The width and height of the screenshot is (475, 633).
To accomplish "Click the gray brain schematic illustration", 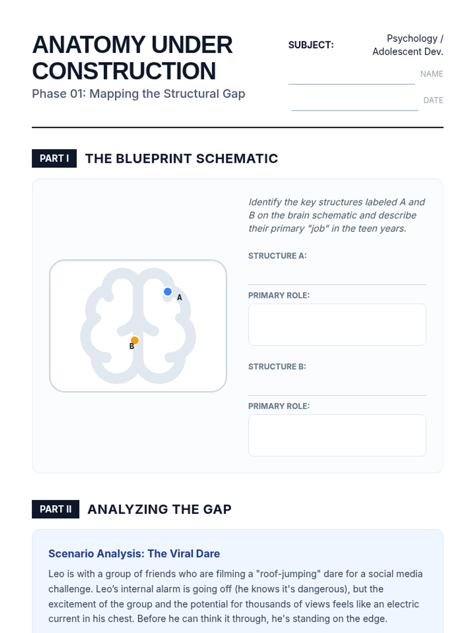I will [x=138, y=326].
